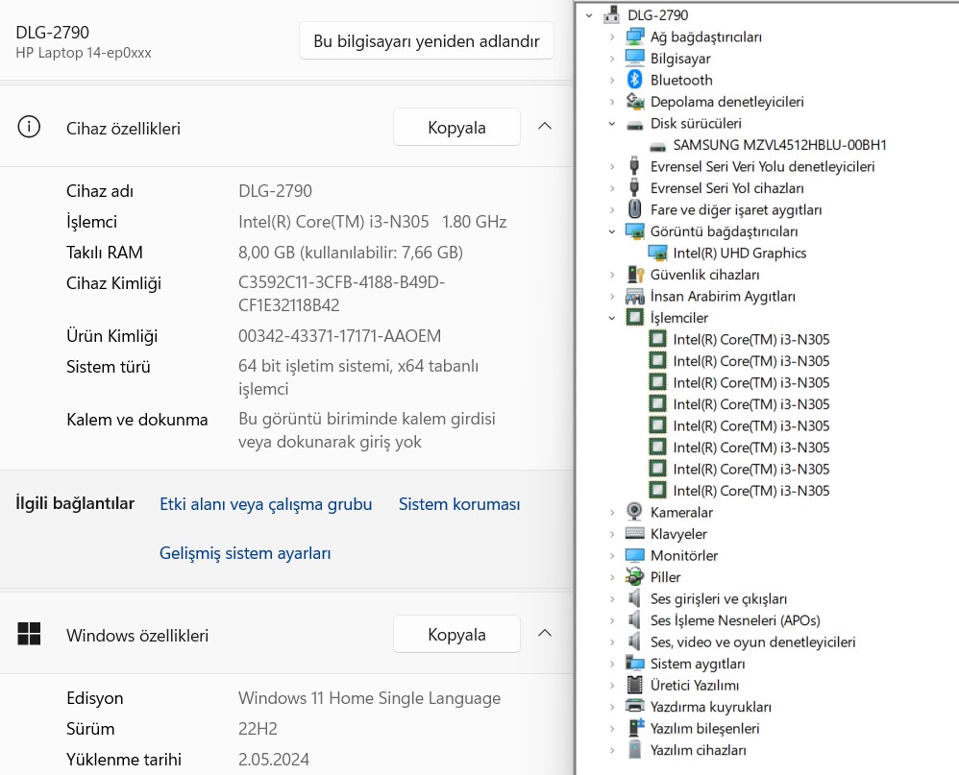The width and height of the screenshot is (959, 775).
Task: Collapse the Disk sürücüleri node
Action: [x=611, y=124]
